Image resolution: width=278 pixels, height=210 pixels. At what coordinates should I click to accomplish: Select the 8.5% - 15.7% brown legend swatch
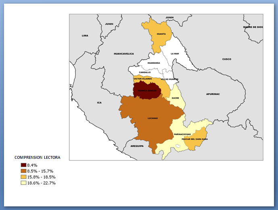24,171
